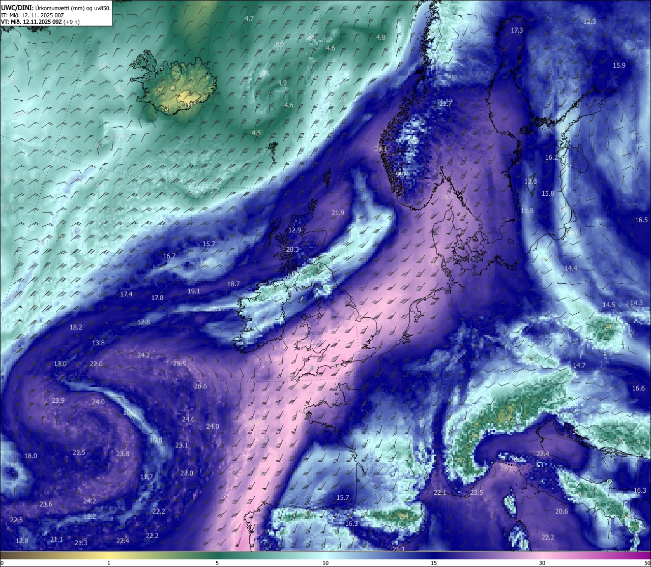Screen dimensions: 651x567
Task: Click the 4.7 value at the top of the map
Action: click(249, 18)
